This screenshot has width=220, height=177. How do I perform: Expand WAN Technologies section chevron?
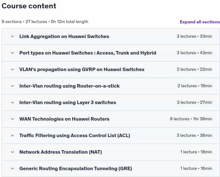point(12,119)
